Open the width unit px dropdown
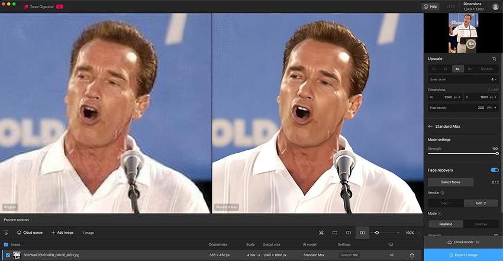This screenshot has height=261, width=503. [x=457, y=97]
